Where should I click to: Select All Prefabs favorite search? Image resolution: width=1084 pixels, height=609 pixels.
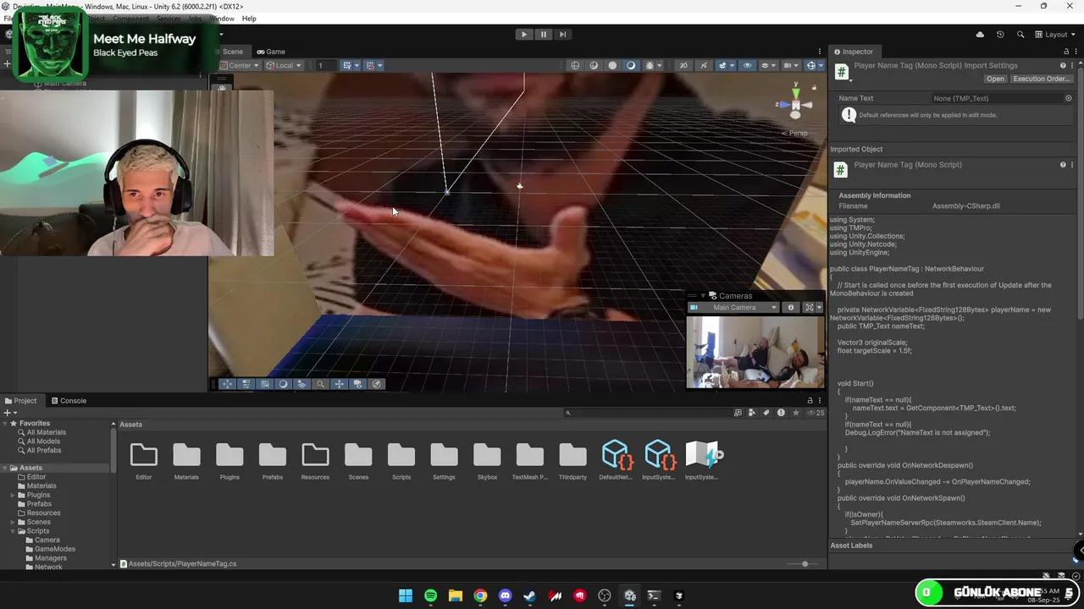point(43,450)
